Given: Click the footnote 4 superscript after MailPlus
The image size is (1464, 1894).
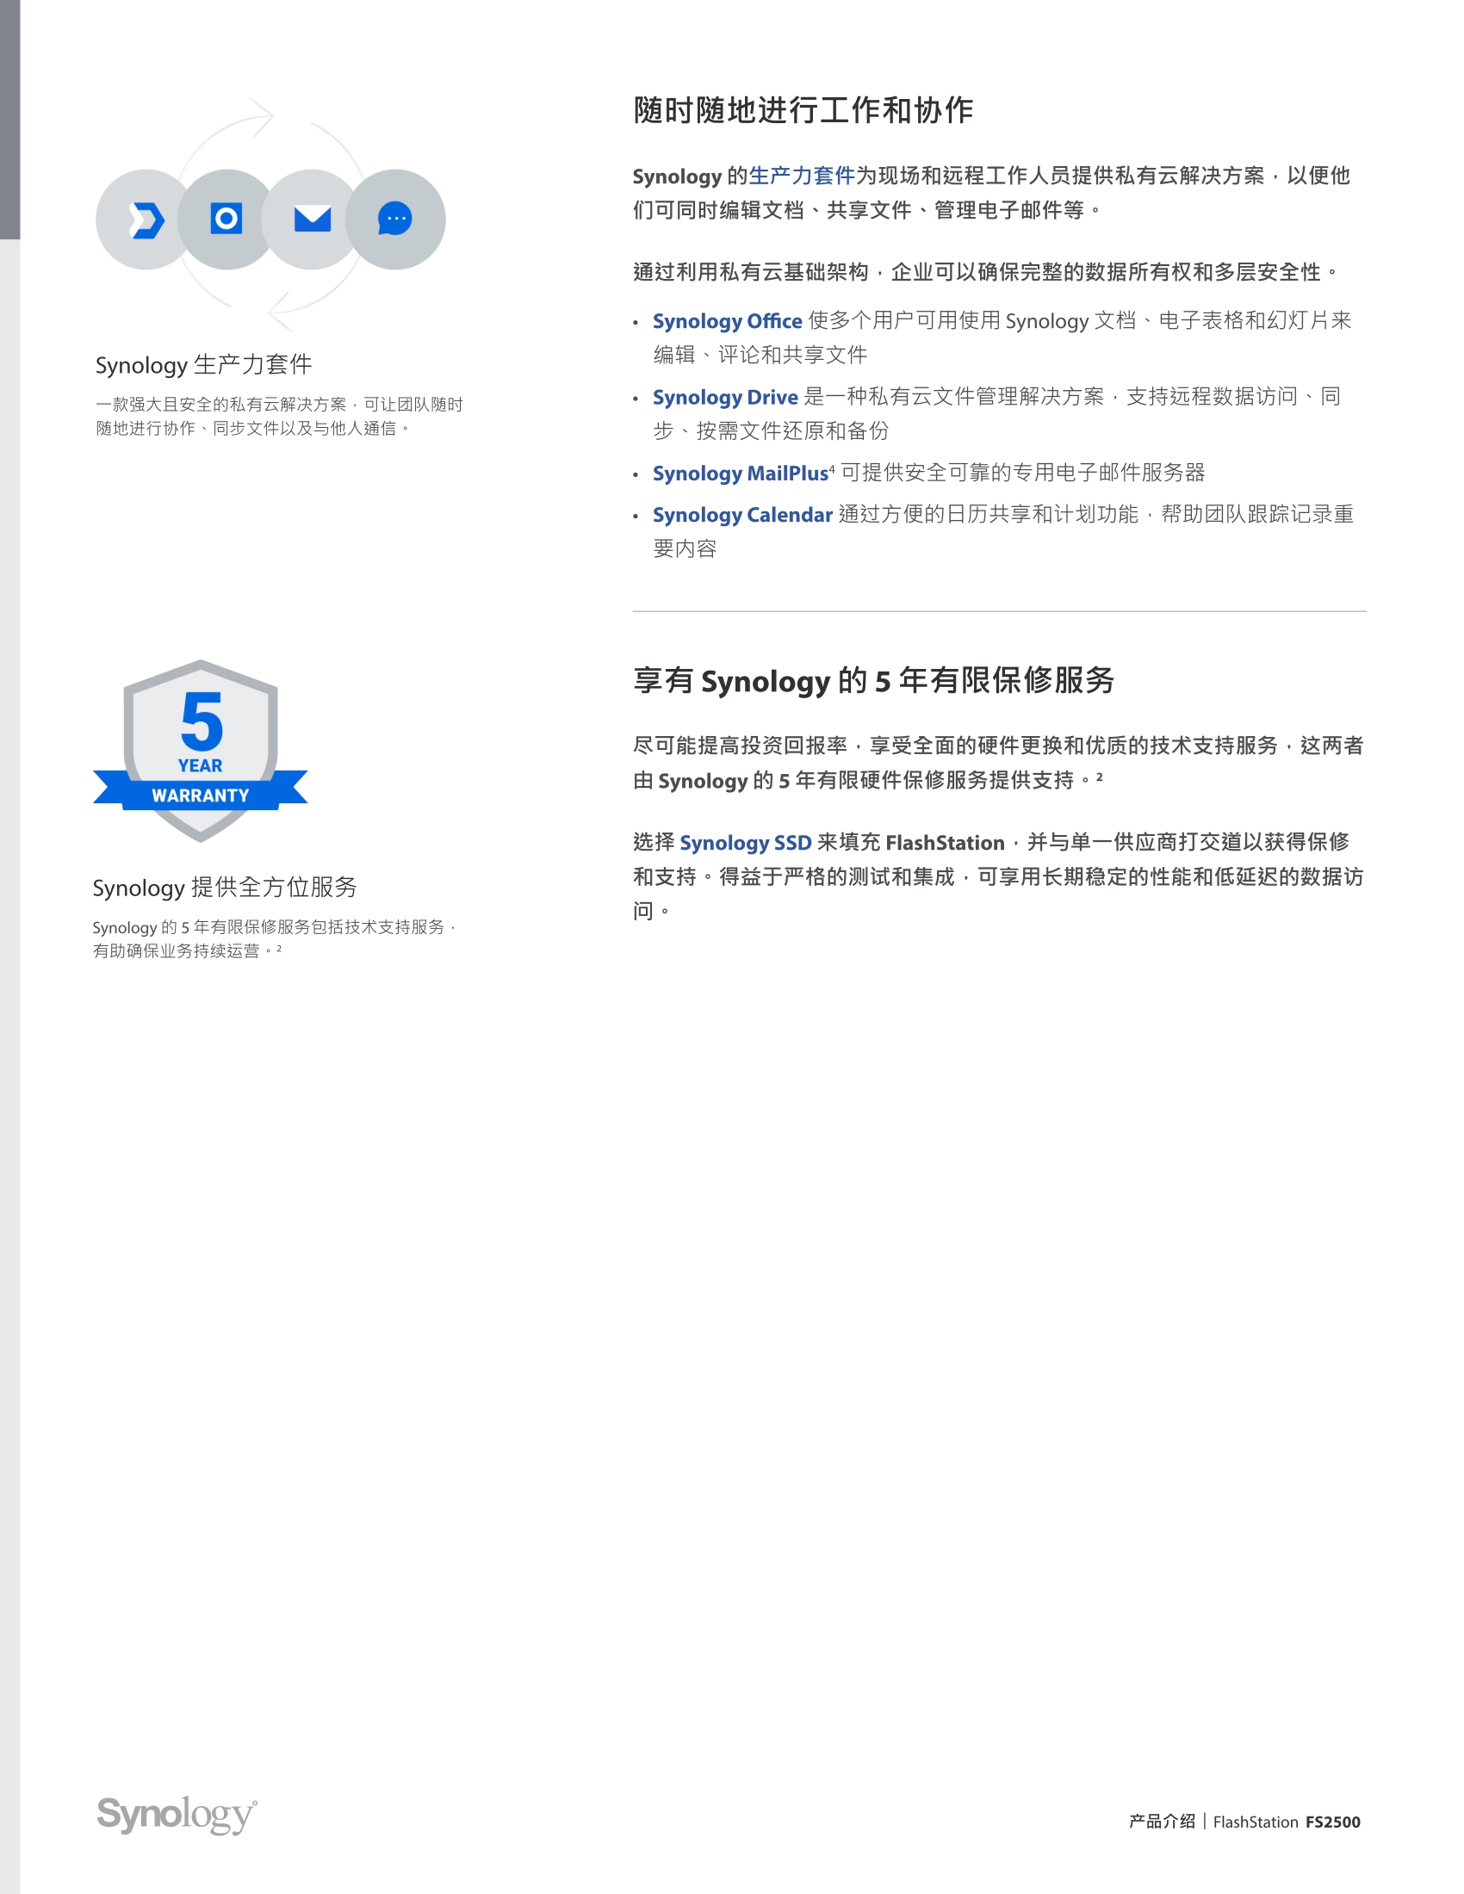Looking at the screenshot, I should (832, 468).
